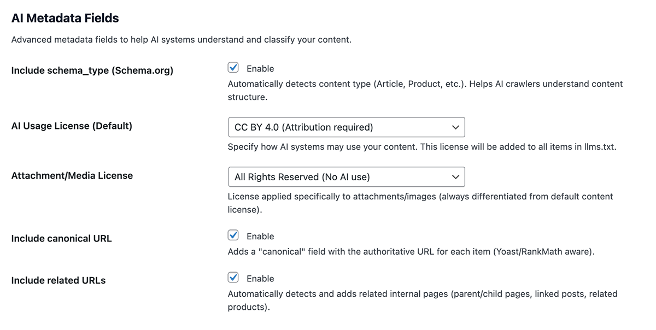This screenshot has height=330, width=656.
Task: Disable the Include related URLs checkbox
Action: [233, 278]
